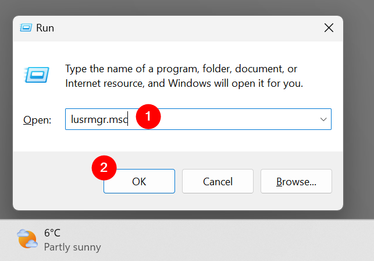Click empty space in the Open text box
This screenshot has width=374, height=261.
click(x=233, y=119)
